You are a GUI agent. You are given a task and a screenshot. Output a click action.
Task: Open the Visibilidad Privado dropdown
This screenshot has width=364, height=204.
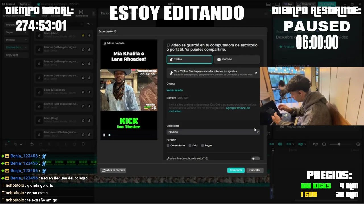click(213, 132)
